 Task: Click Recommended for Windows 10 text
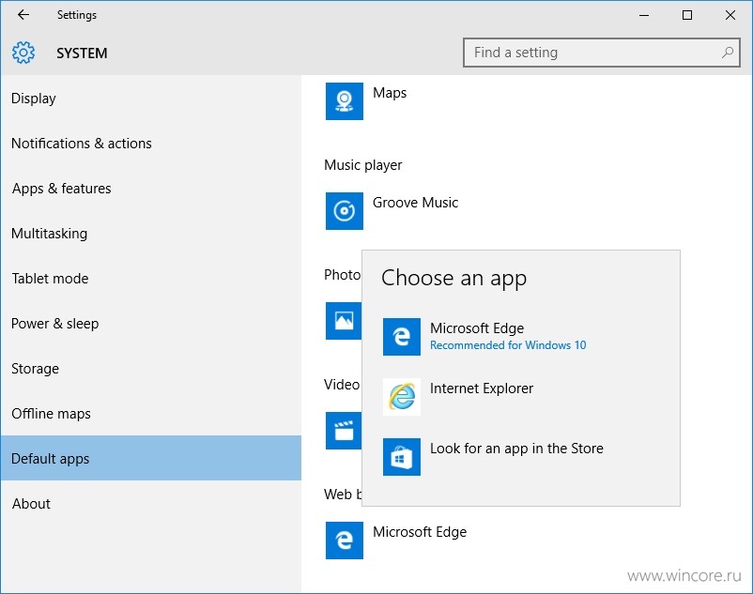tap(508, 345)
